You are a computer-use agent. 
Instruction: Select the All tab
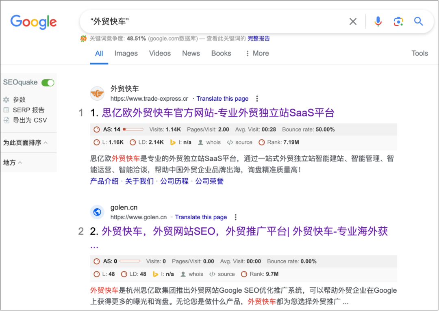point(99,54)
